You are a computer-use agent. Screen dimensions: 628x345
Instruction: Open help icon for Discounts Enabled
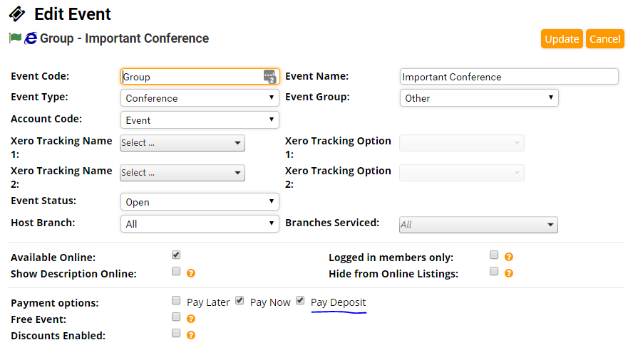[x=191, y=334]
